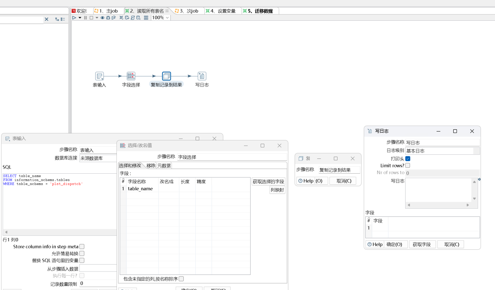
Task: Toggle the execution results pane icon
Action: (x=146, y=18)
